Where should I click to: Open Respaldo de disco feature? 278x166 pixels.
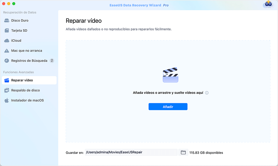pyautogui.click(x=29, y=90)
